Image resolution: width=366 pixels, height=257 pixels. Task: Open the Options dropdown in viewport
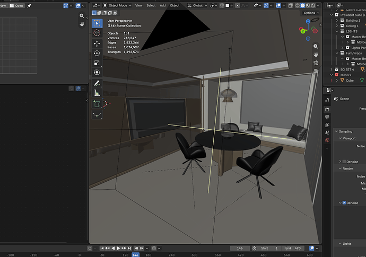[x=311, y=13]
